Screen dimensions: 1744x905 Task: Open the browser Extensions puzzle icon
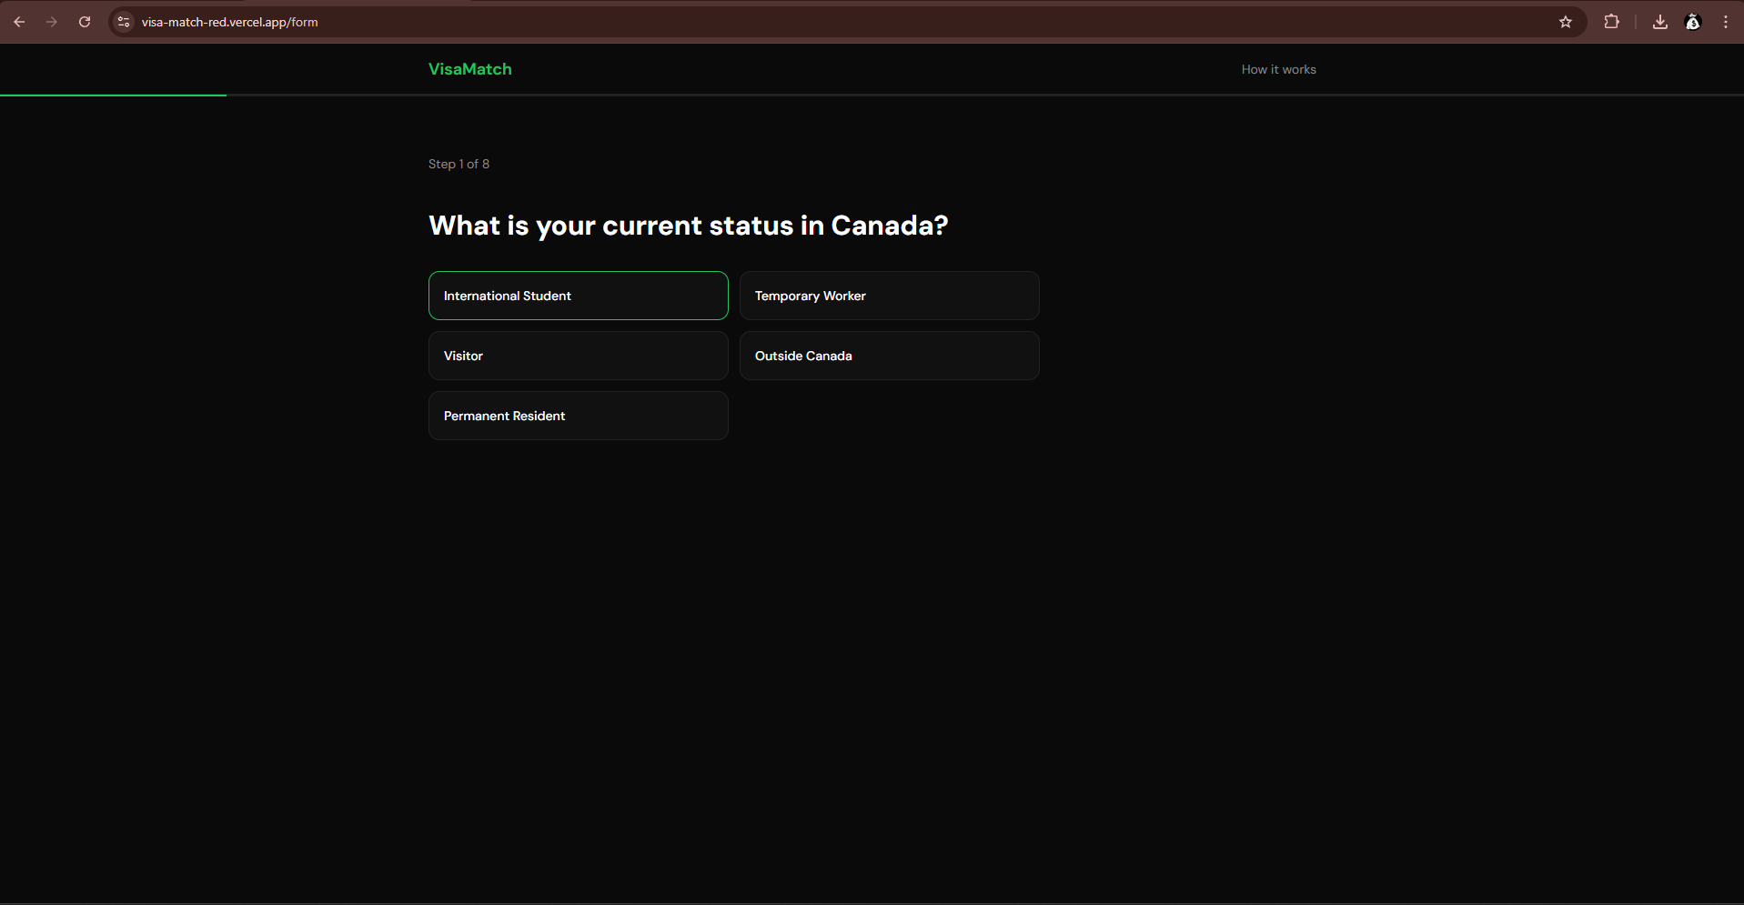tap(1612, 22)
